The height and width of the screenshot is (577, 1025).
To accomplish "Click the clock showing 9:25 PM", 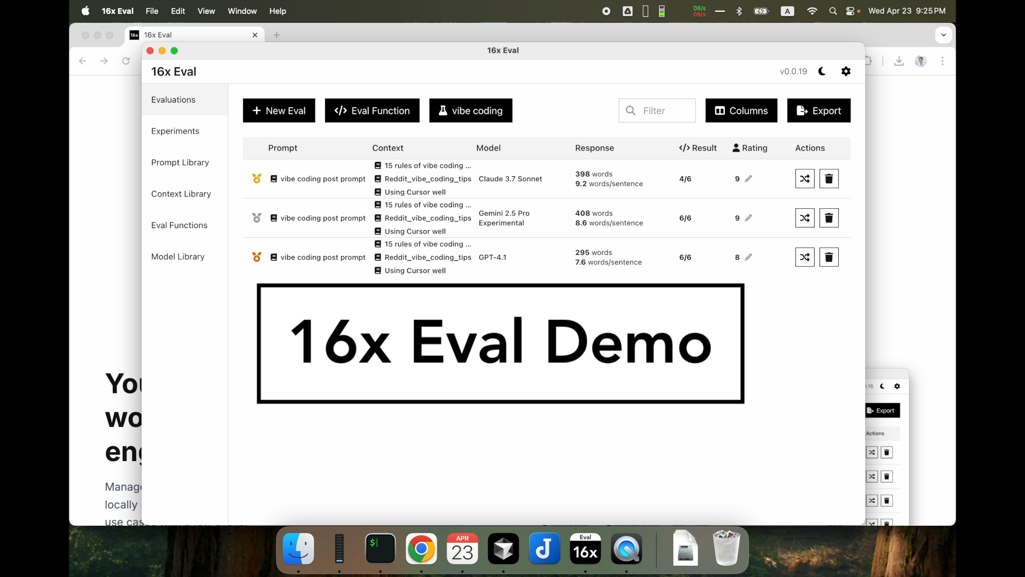I will pyautogui.click(x=906, y=11).
